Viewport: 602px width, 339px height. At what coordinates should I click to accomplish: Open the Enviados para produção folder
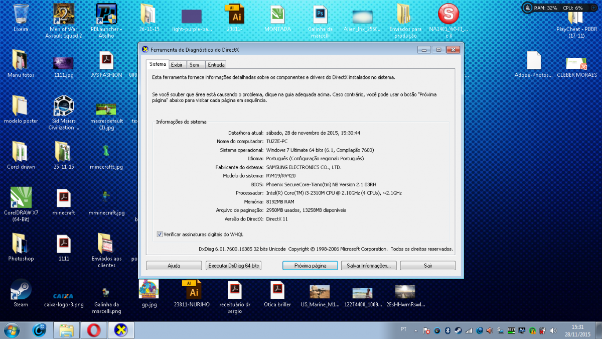pyautogui.click(x=405, y=20)
